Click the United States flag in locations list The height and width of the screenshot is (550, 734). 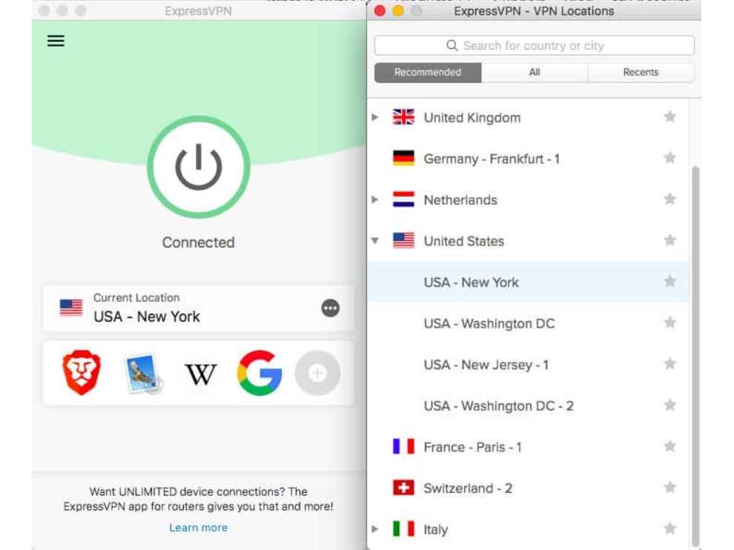(x=403, y=241)
